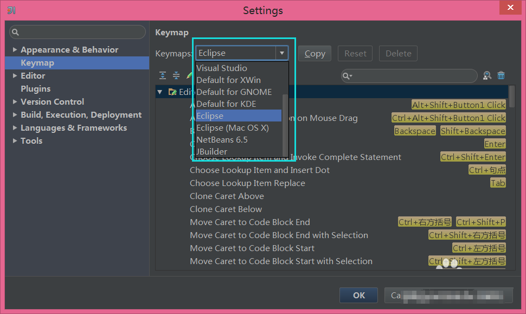Select Default for XWin keymap option
The height and width of the screenshot is (314, 526).
[x=239, y=80]
